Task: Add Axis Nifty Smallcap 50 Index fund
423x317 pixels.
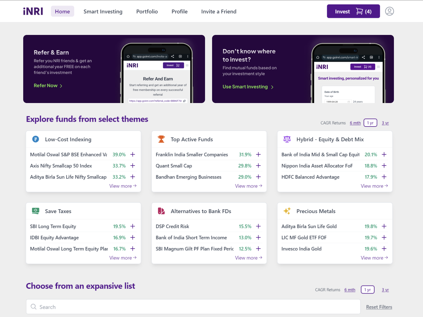Action: [x=133, y=166]
